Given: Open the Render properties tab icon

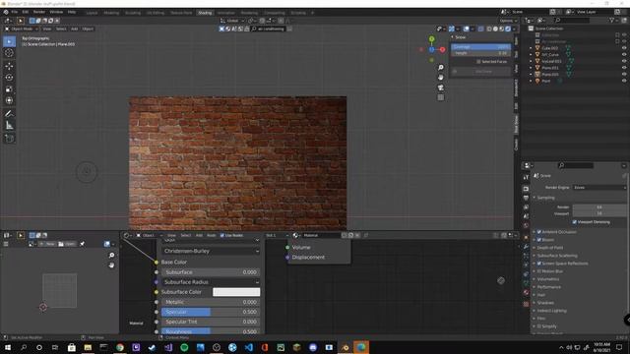Looking at the screenshot, I should point(526,188).
